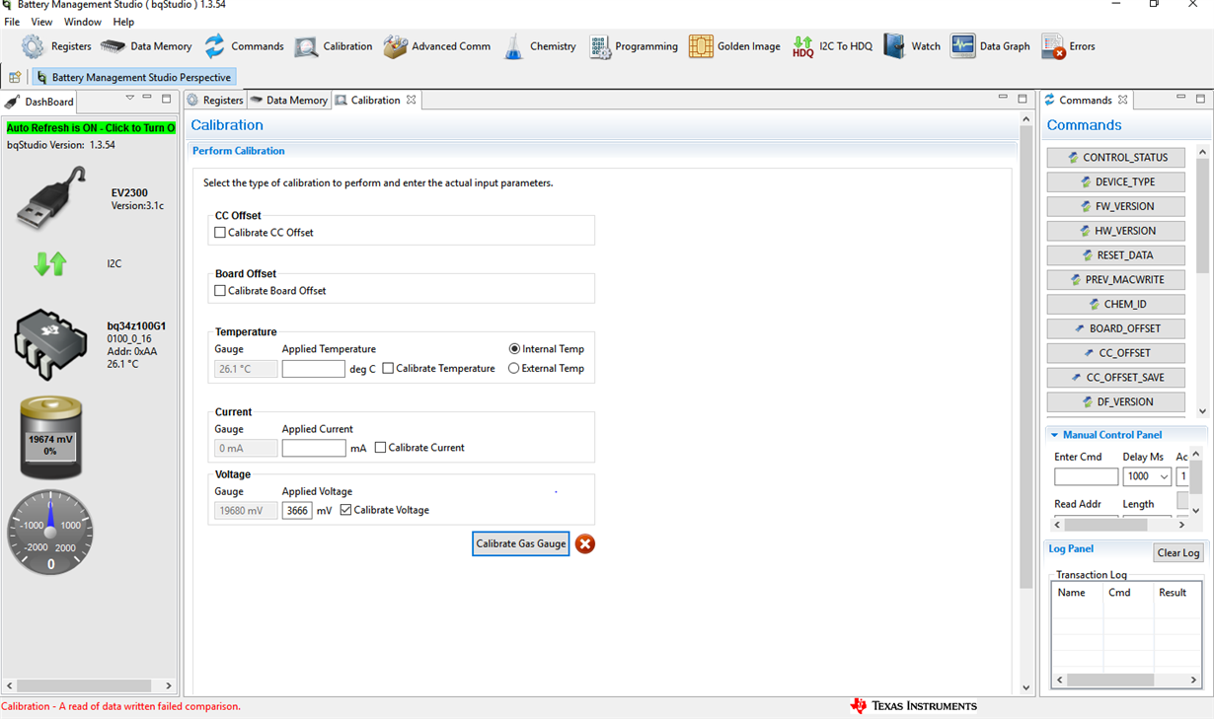Select Internal Temp radio button

[514, 349]
